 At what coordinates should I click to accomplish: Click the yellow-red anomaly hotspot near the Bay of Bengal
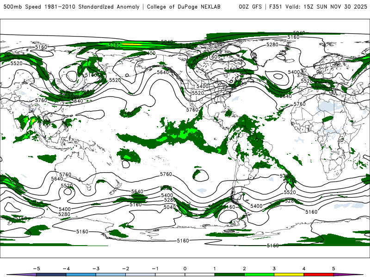point(33,121)
